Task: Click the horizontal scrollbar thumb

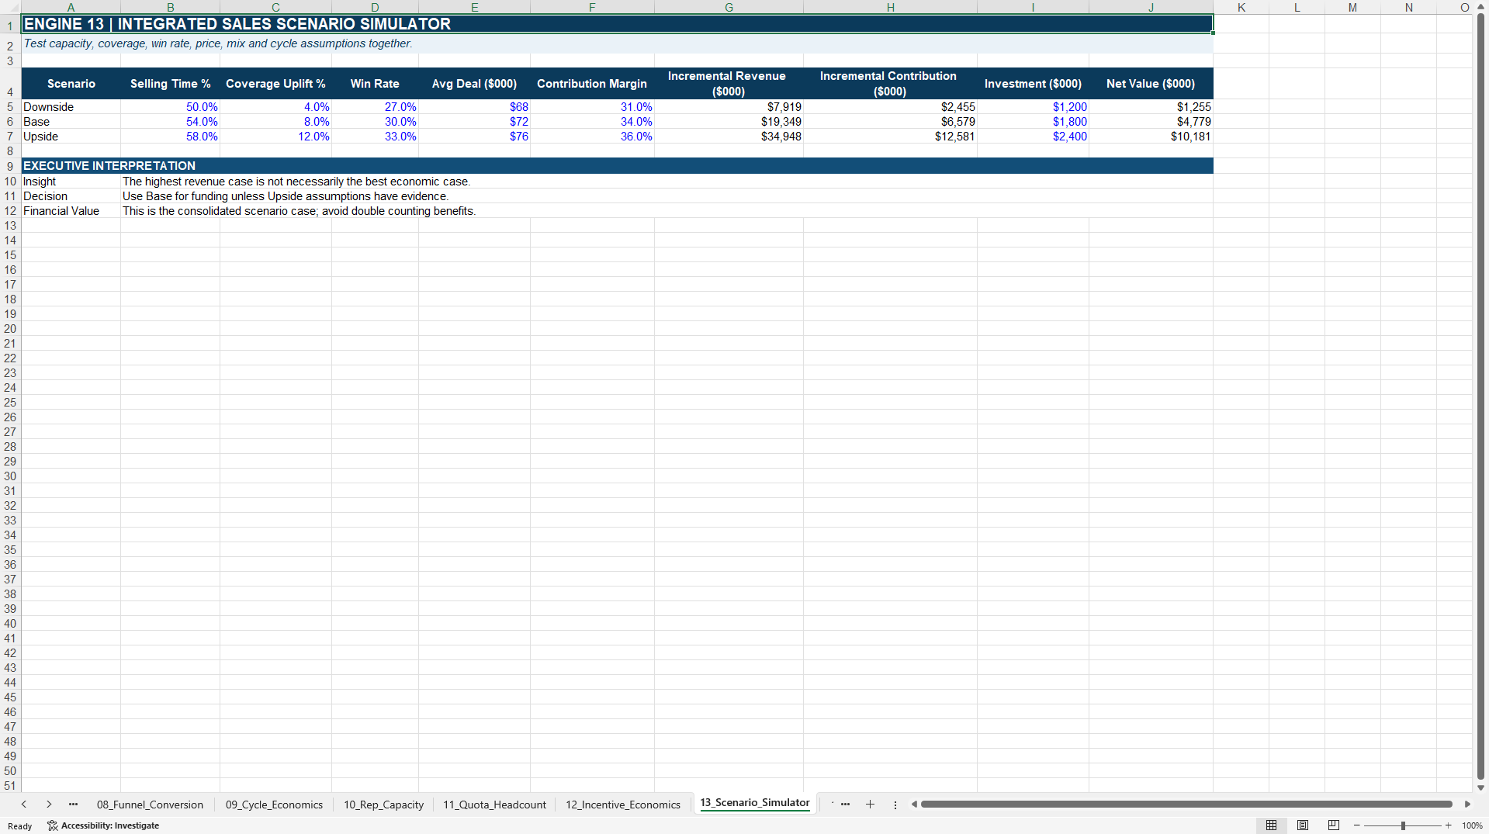Action: coord(1186,805)
